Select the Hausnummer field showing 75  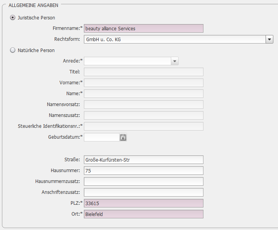click(x=144, y=171)
